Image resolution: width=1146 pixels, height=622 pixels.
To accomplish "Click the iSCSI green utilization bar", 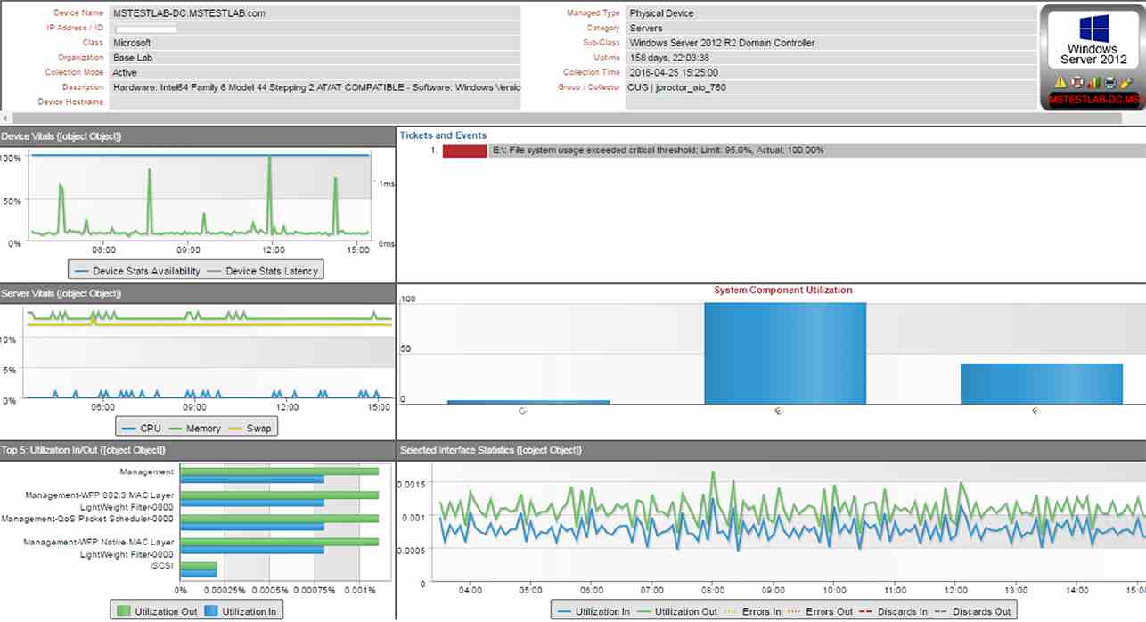I will [199, 566].
